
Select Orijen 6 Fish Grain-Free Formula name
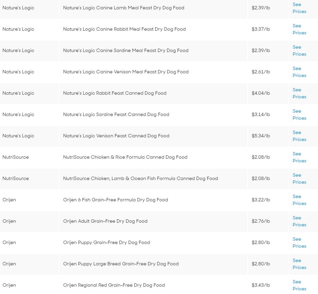pyautogui.click(x=115, y=200)
